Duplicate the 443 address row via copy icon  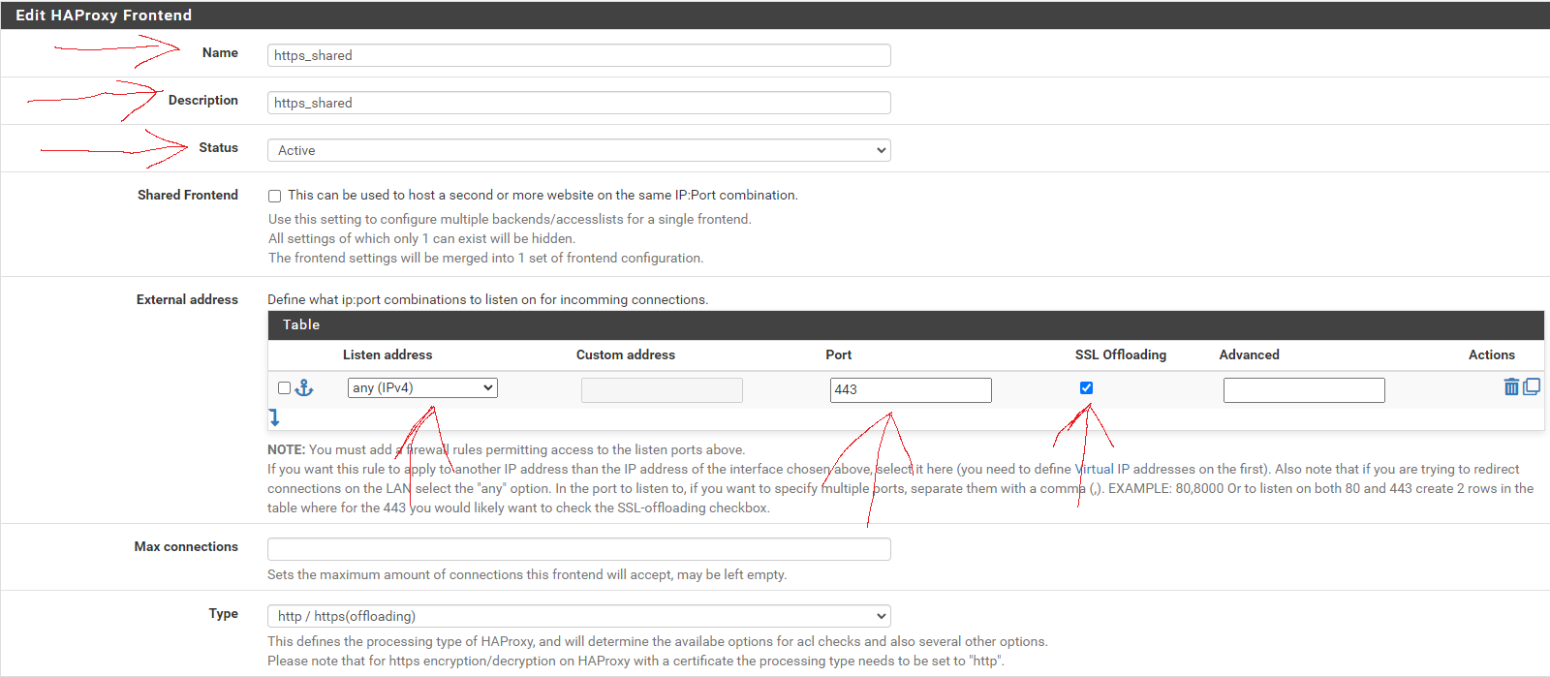[1532, 386]
